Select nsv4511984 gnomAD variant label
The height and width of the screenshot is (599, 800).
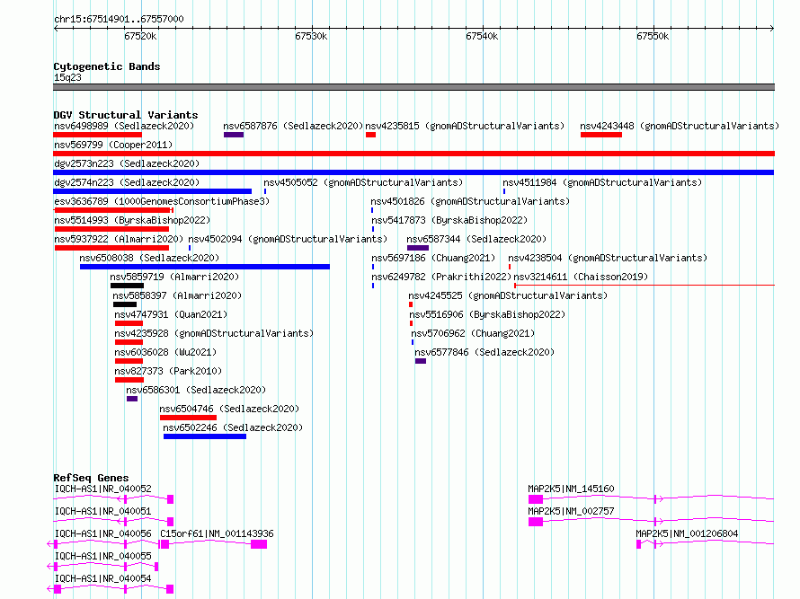pos(602,182)
